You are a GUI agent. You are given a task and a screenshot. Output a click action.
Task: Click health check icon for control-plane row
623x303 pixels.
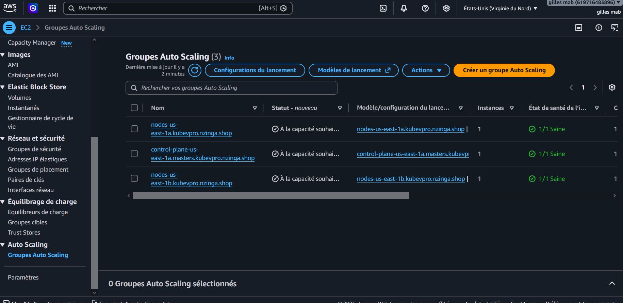[532, 154]
